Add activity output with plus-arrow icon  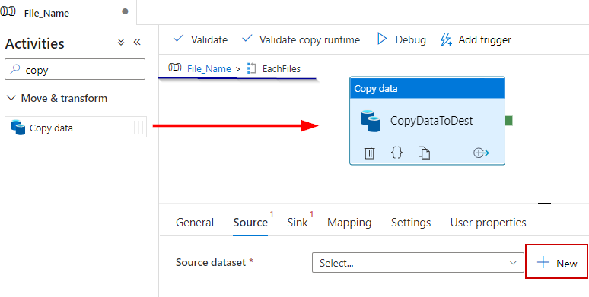coord(481,153)
